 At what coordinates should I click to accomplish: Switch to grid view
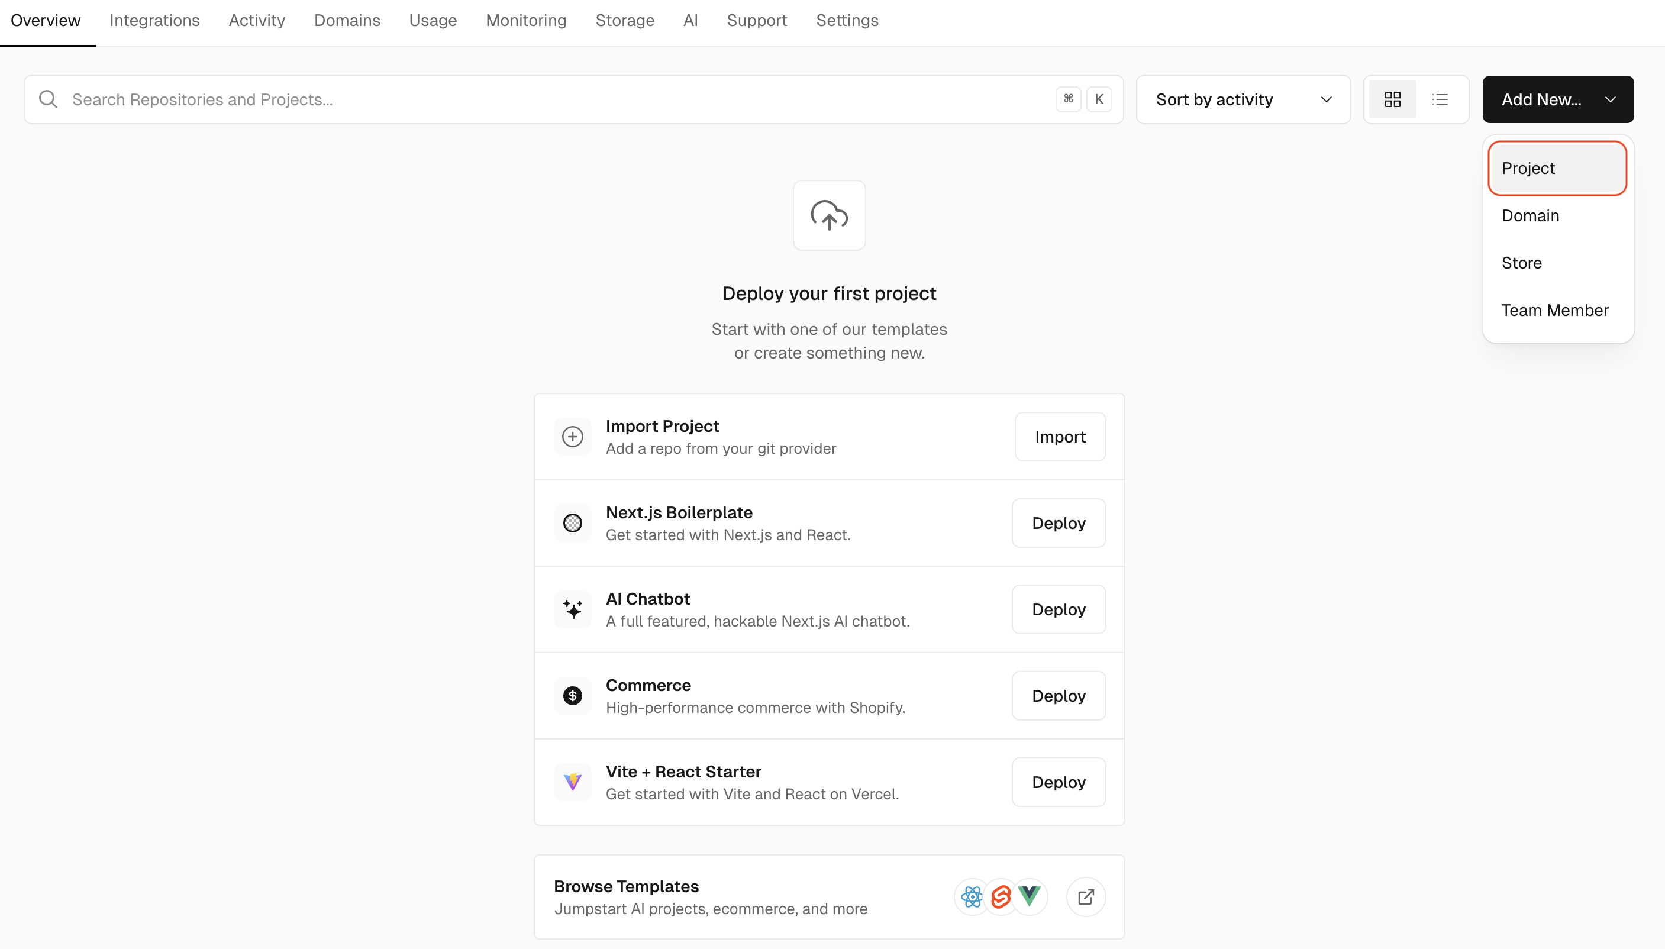(x=1392, y=99)
